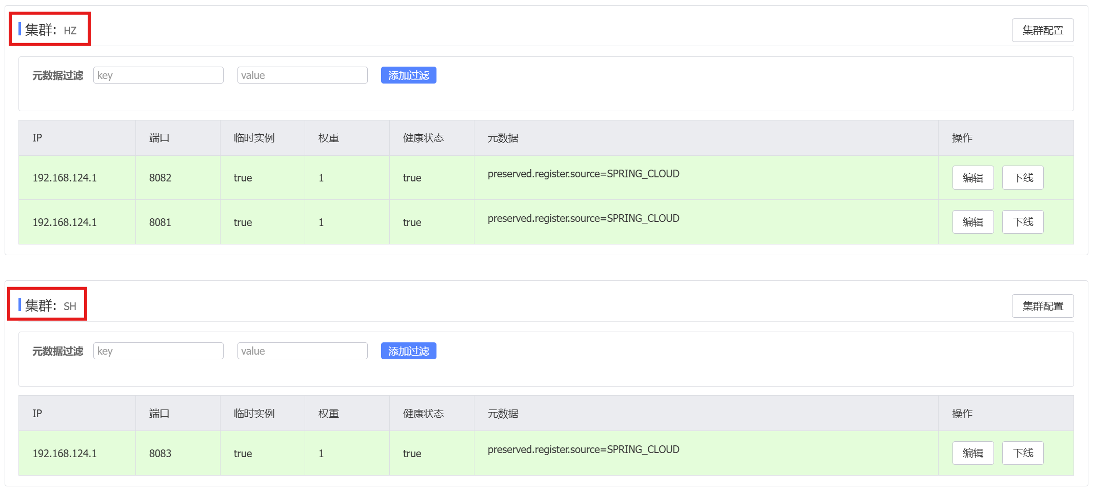Click health status true in 8081 row

[x=412, y=222]
